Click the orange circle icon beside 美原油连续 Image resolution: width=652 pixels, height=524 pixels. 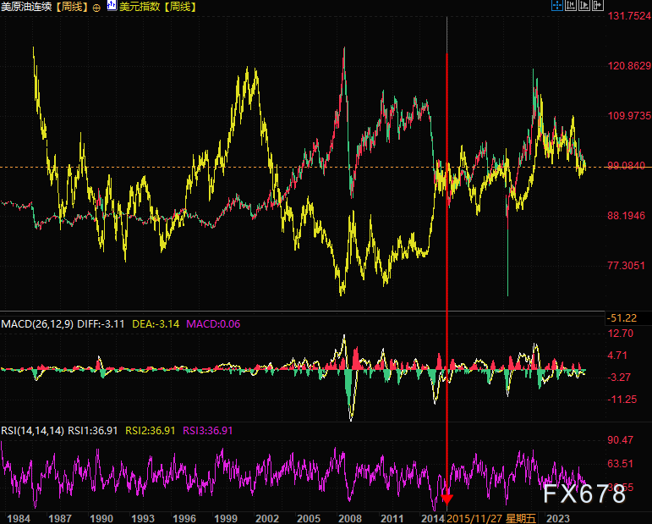[96, 7]
